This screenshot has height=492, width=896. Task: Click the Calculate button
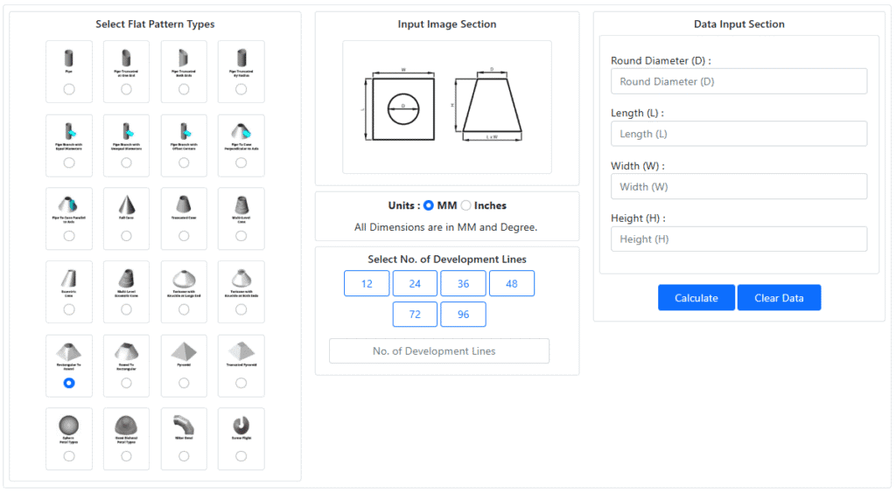(696, 298)
